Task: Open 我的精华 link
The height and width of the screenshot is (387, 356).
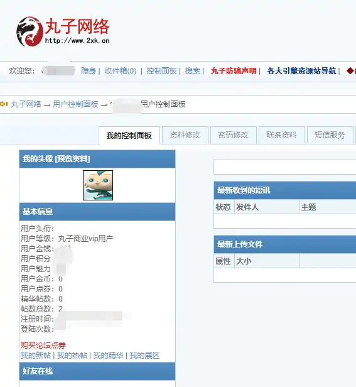Action: [x=108, y=356]
